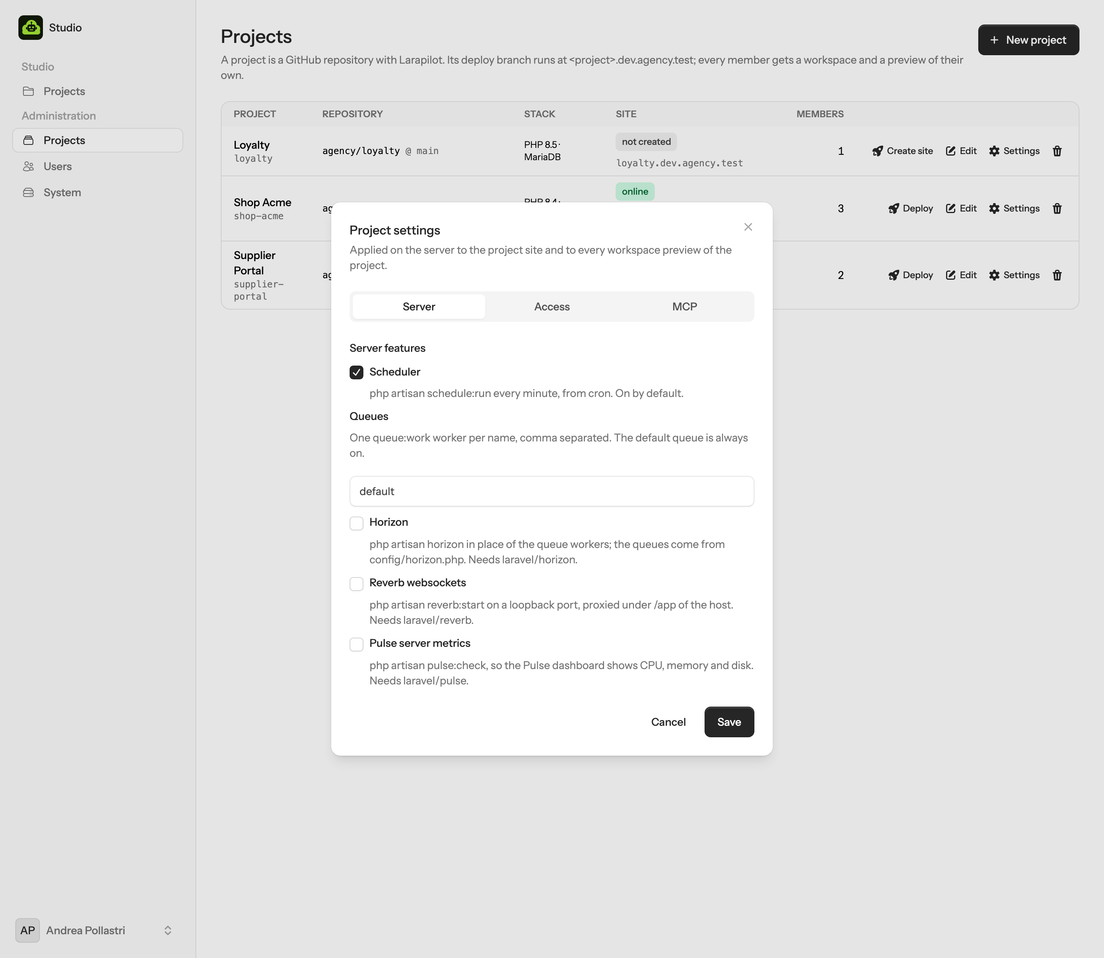Image resolution: width=1104 pixels, height=958 pixels.
Task: Uncheck the Scheduler checkbox
Action: click(356, 372)
